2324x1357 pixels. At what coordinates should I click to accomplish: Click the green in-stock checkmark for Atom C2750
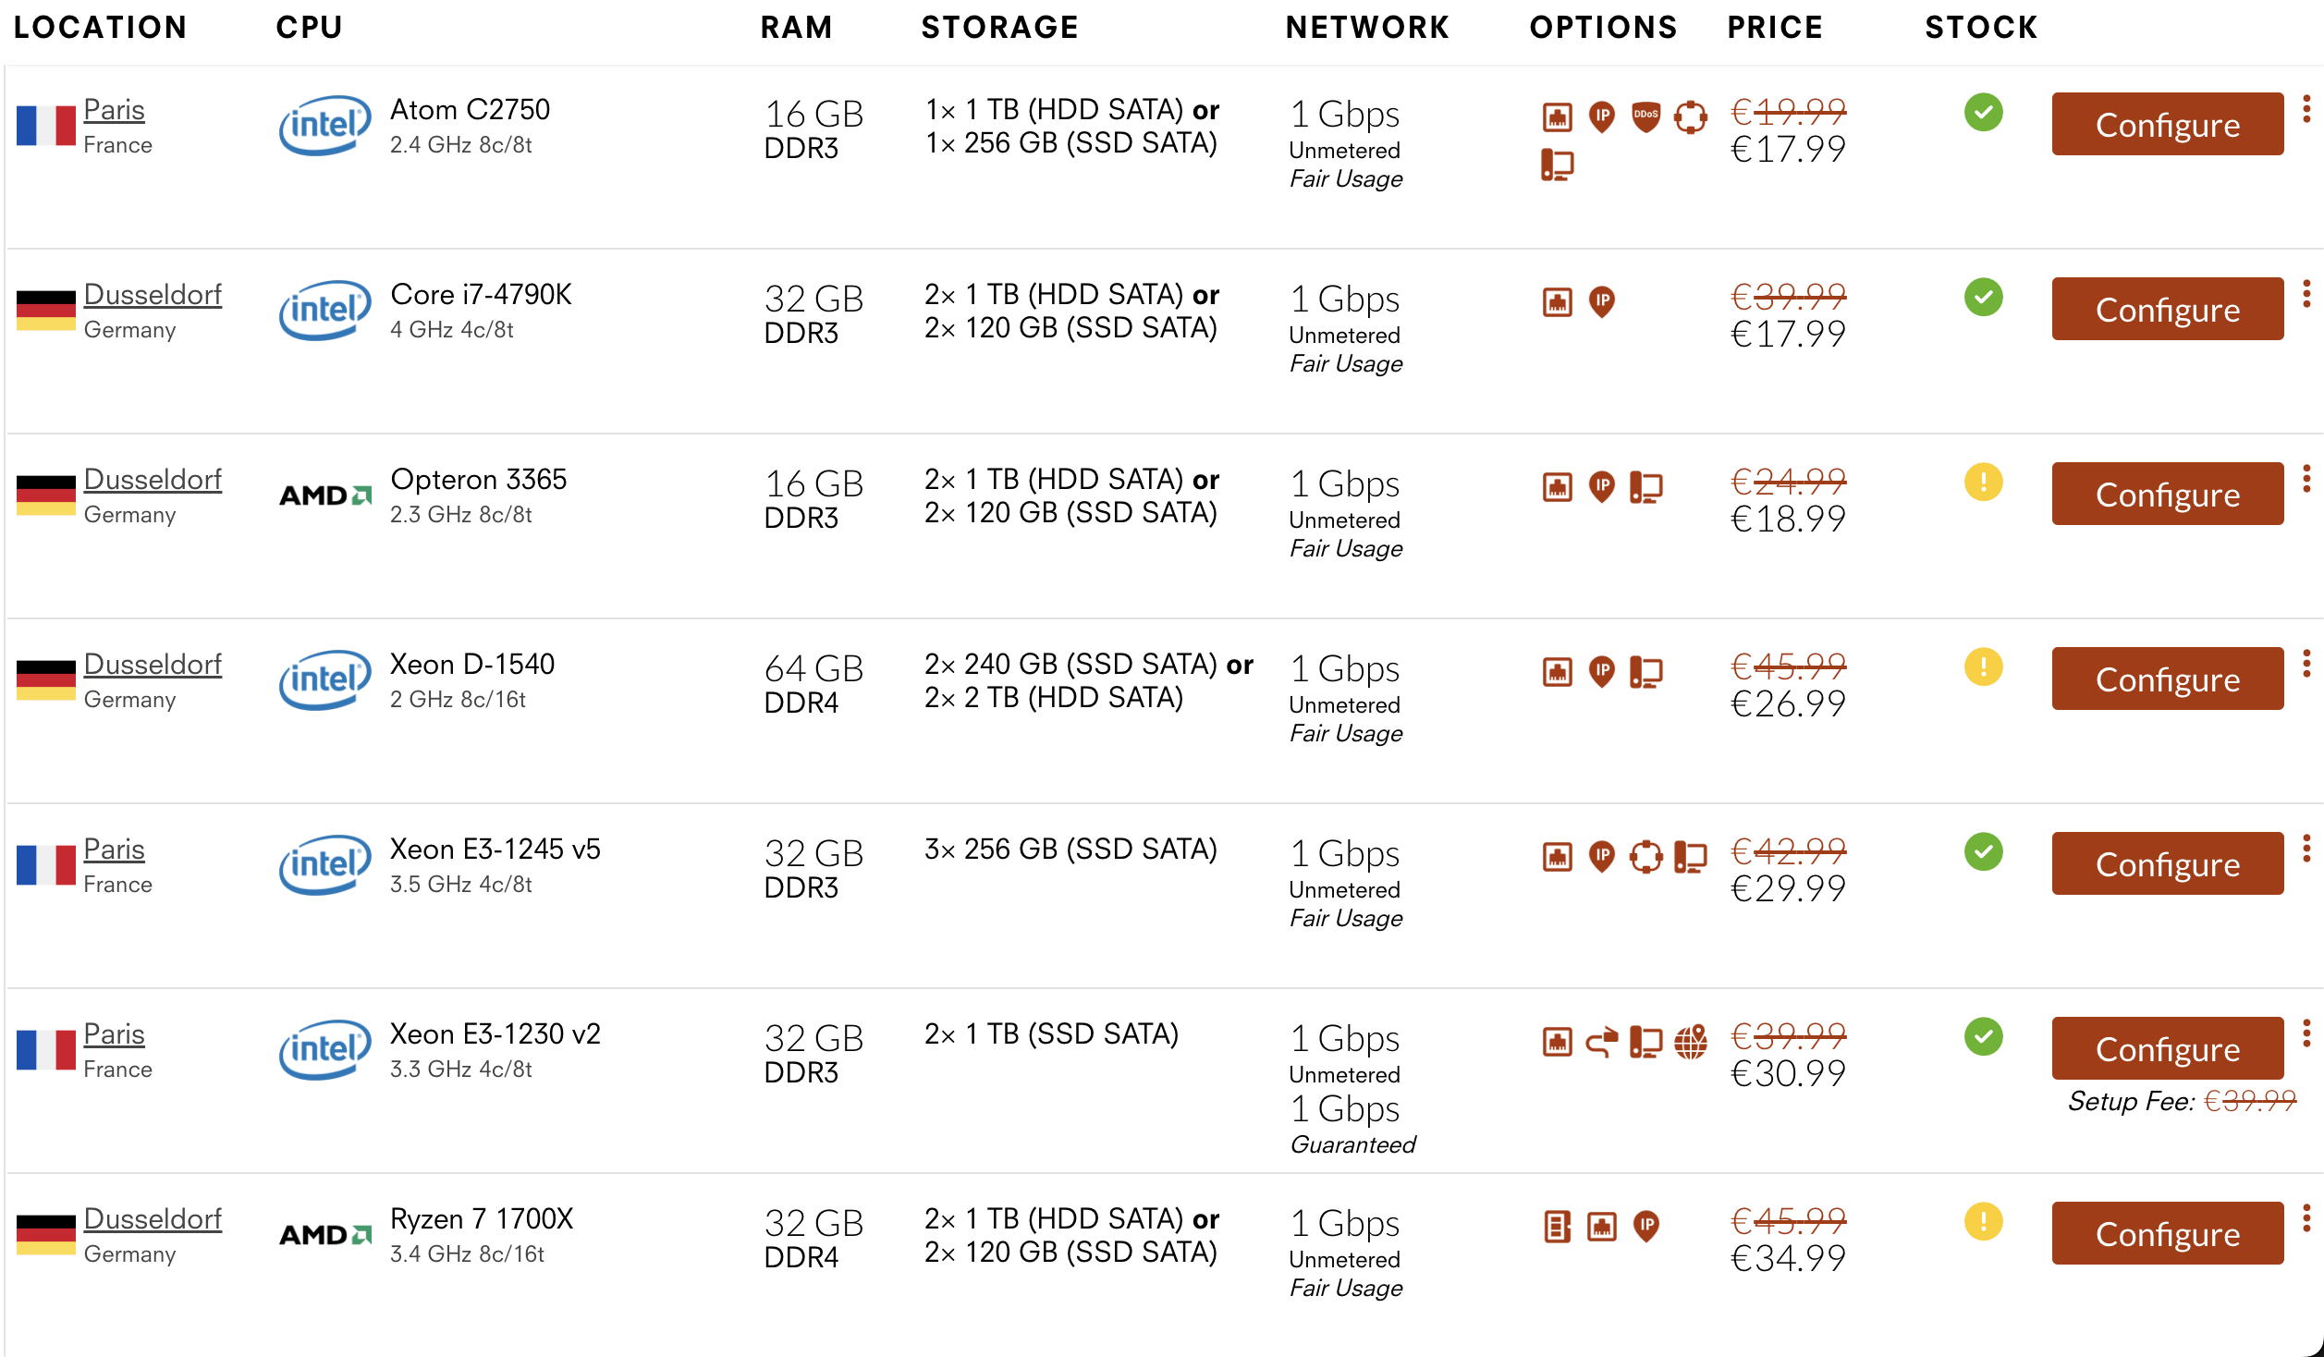click(x=1983, y=113)
